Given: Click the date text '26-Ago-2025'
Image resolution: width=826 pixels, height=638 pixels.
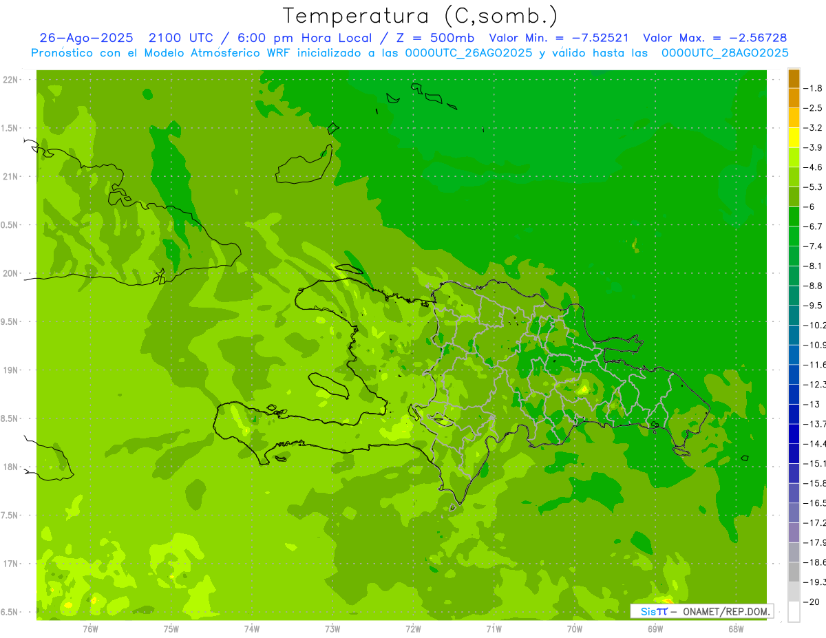Looking at the screenshot, I should click(x=87, y=38).
